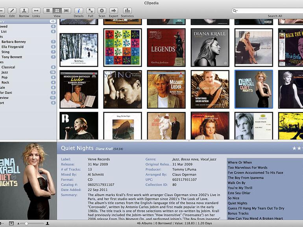
Task: Select track So Nice
Action: [x=233, y=198]
